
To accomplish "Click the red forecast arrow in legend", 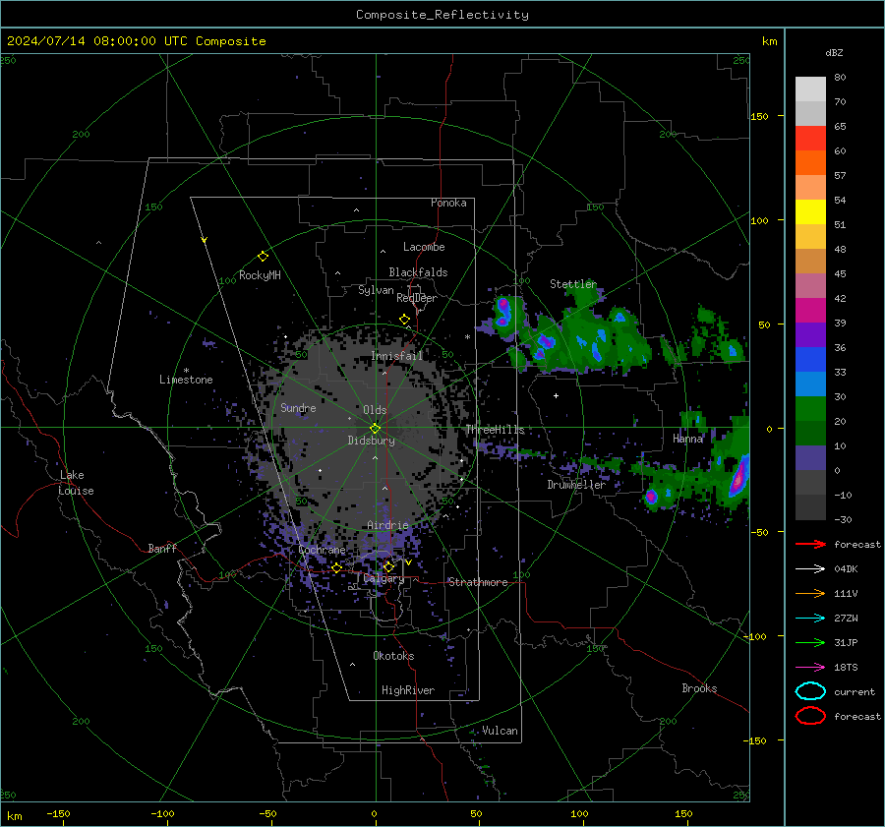I will pyautogui.click(x=810, y=544).
